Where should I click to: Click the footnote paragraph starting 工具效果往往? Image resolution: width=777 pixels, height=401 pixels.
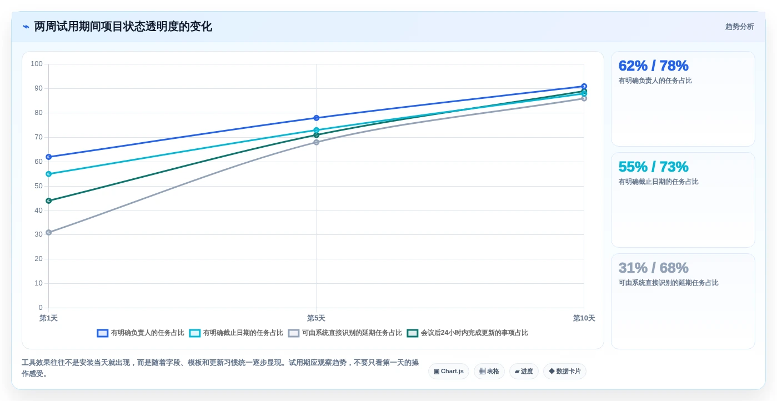click(220, 368)
